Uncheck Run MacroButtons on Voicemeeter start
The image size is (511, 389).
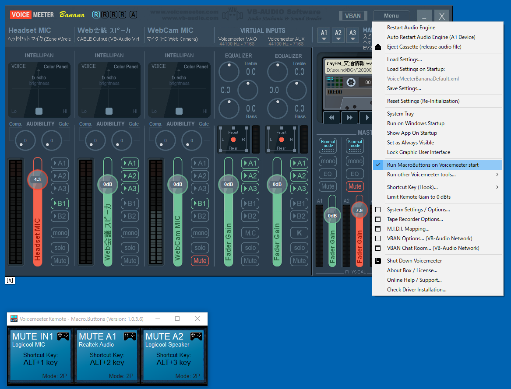tap(437, 165)
